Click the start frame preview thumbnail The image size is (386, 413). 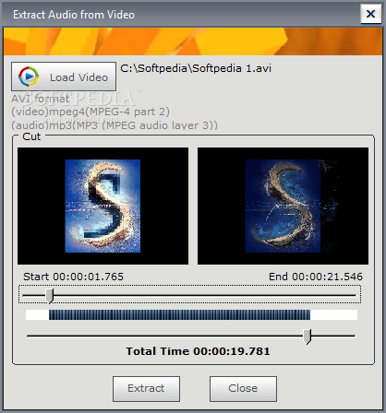click(103, 206)
